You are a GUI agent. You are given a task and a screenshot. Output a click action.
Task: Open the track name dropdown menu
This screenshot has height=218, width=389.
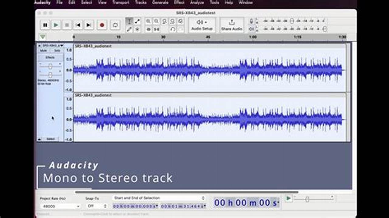[53, 45]
